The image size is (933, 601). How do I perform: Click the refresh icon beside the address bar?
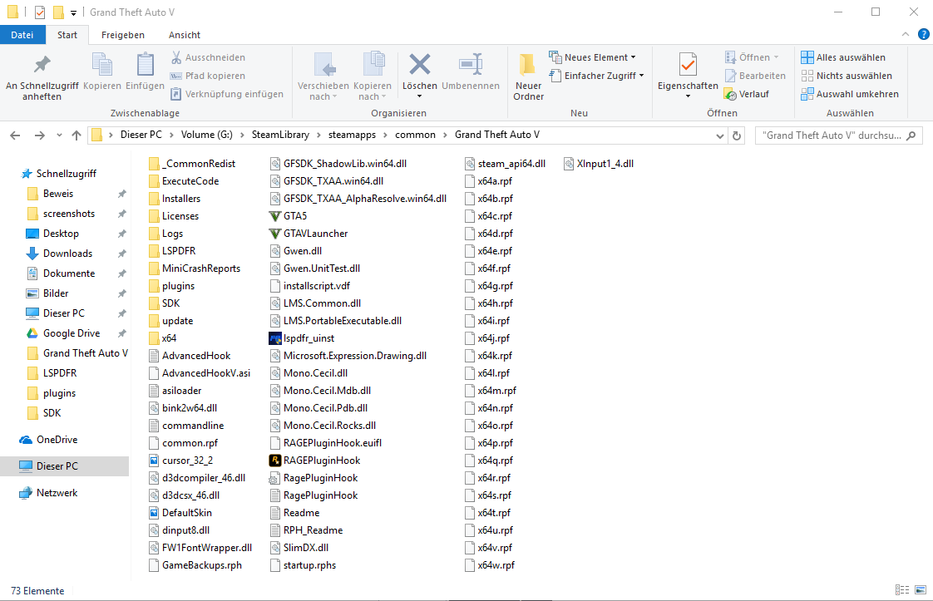(x=736, y=135)
